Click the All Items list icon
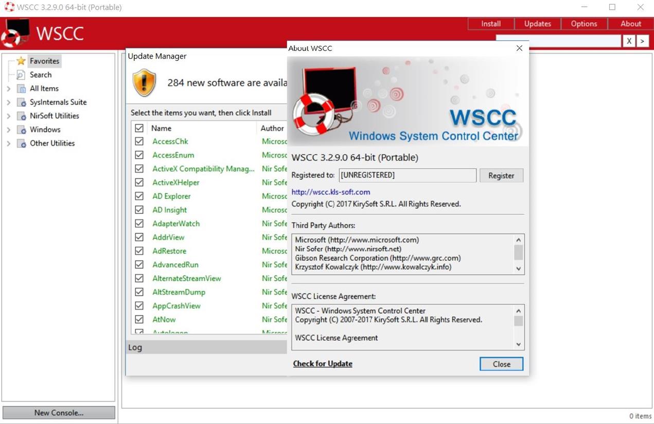The width and height of the screenshot is (654, 424). [21, 89]
